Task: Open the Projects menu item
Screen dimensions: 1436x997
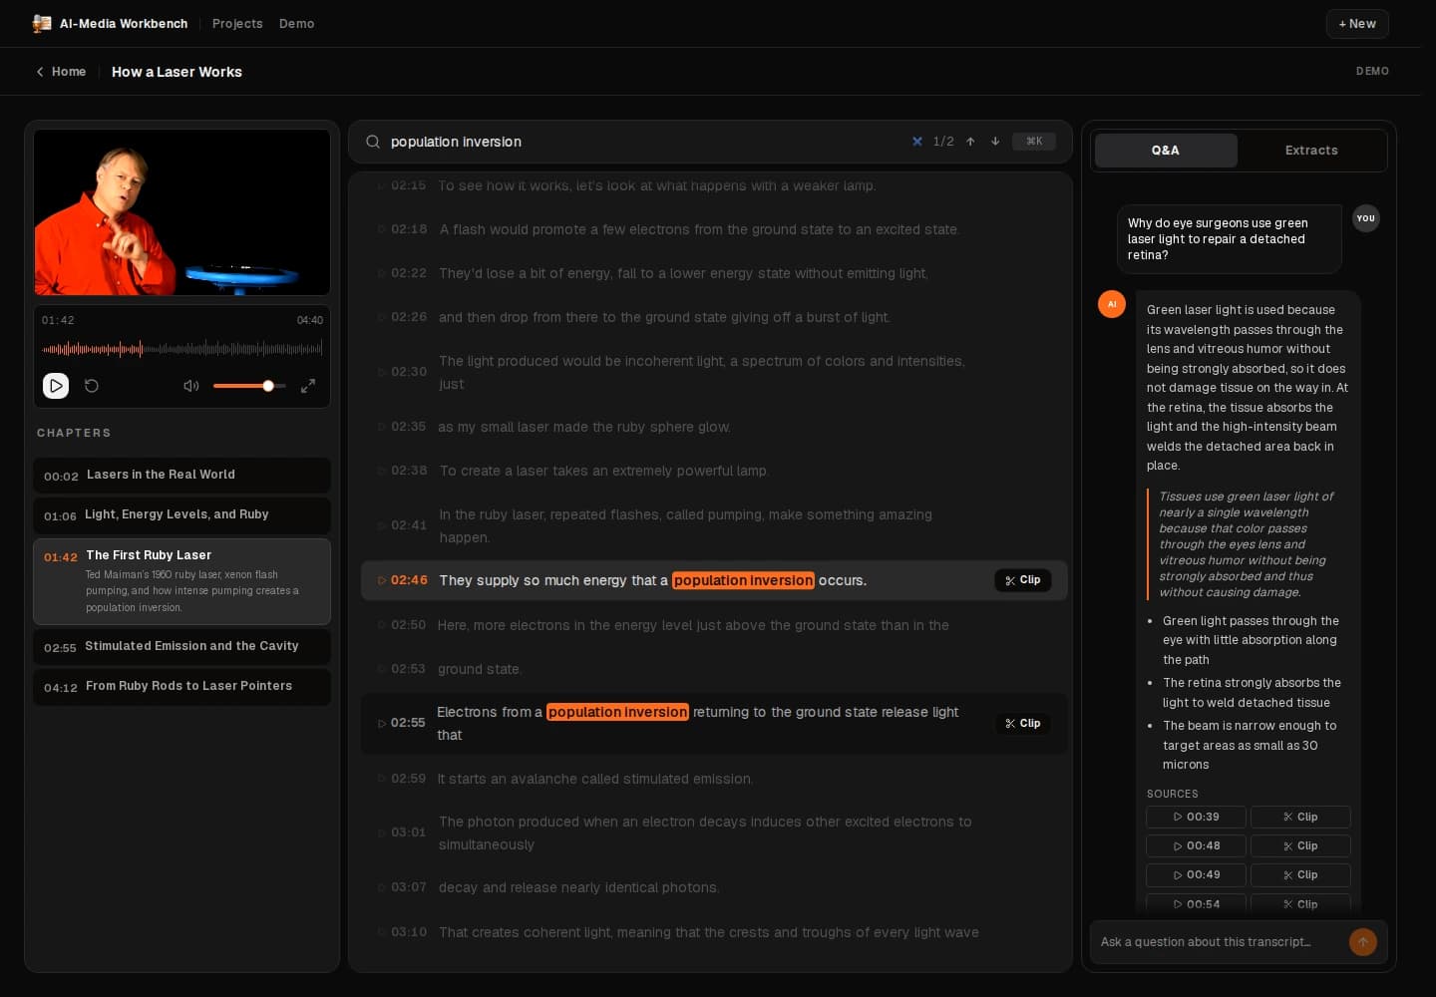Action: pos(237,24)
